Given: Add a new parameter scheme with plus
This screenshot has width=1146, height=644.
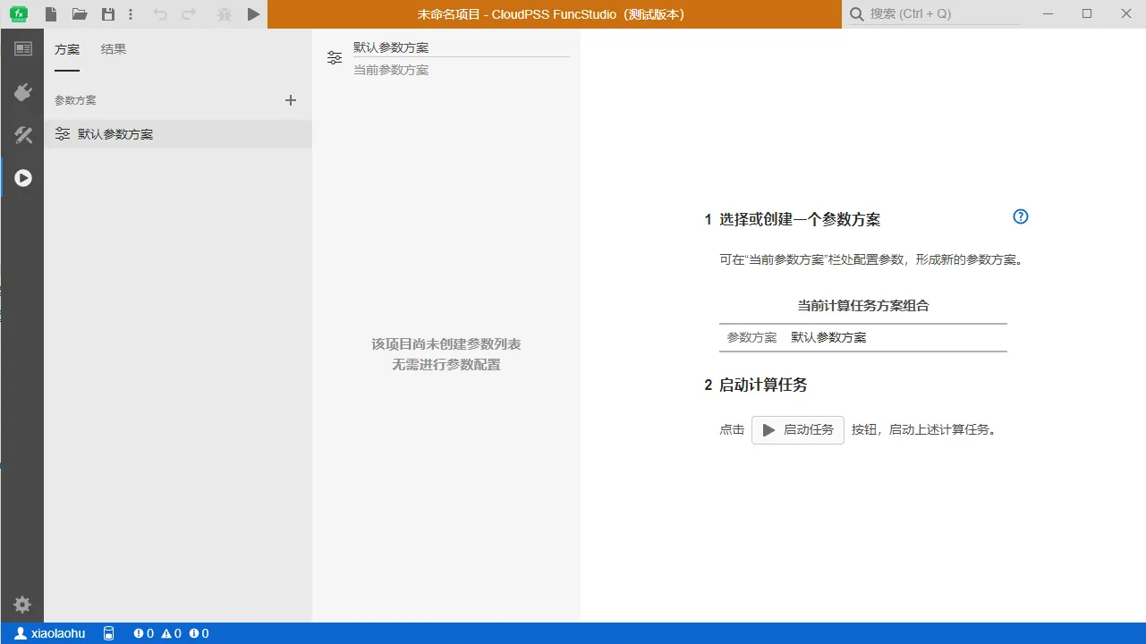Looking at the screenshot, I should (x=291, y=100).
